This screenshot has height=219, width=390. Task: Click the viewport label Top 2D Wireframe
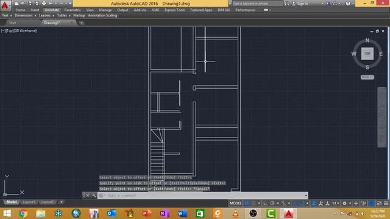click(x=19, y=31)
